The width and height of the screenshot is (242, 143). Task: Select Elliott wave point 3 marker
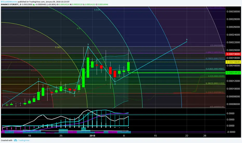88,44
